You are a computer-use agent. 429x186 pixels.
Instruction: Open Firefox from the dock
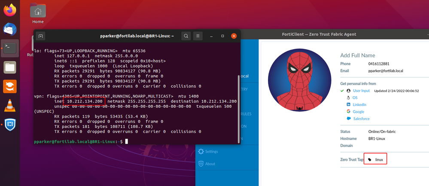(x=10, y=11)
